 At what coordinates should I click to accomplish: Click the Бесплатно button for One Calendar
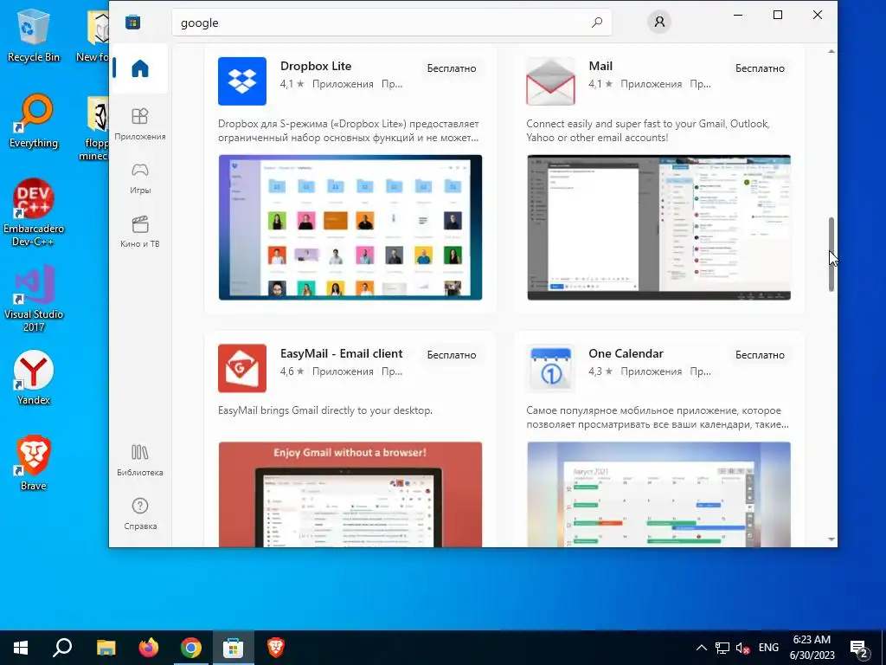(x=760, y=355)
